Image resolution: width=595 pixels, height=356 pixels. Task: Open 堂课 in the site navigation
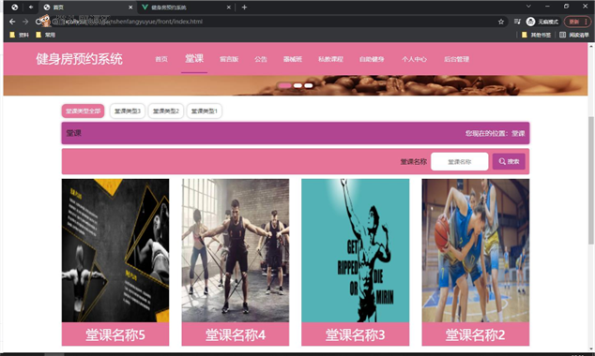pos(194,58)
